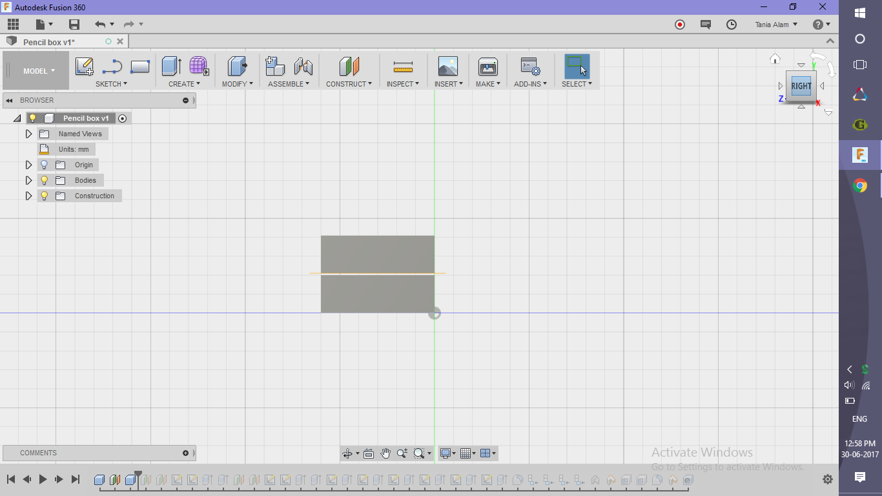Open the Display Settings dropdown
The width and height of the screenshot is (882, 496).
447,453
